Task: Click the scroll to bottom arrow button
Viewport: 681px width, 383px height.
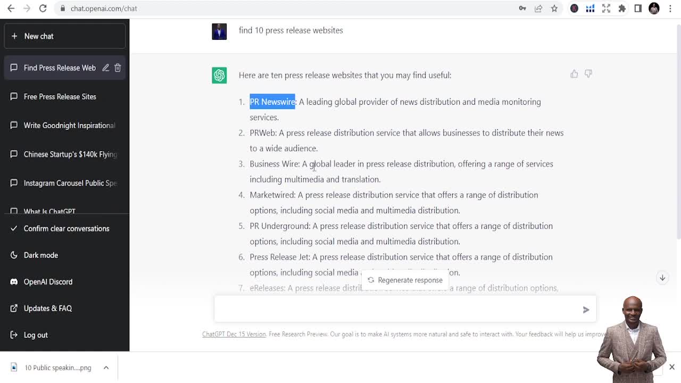Action: pyautogui.click(x=662, y=278)
